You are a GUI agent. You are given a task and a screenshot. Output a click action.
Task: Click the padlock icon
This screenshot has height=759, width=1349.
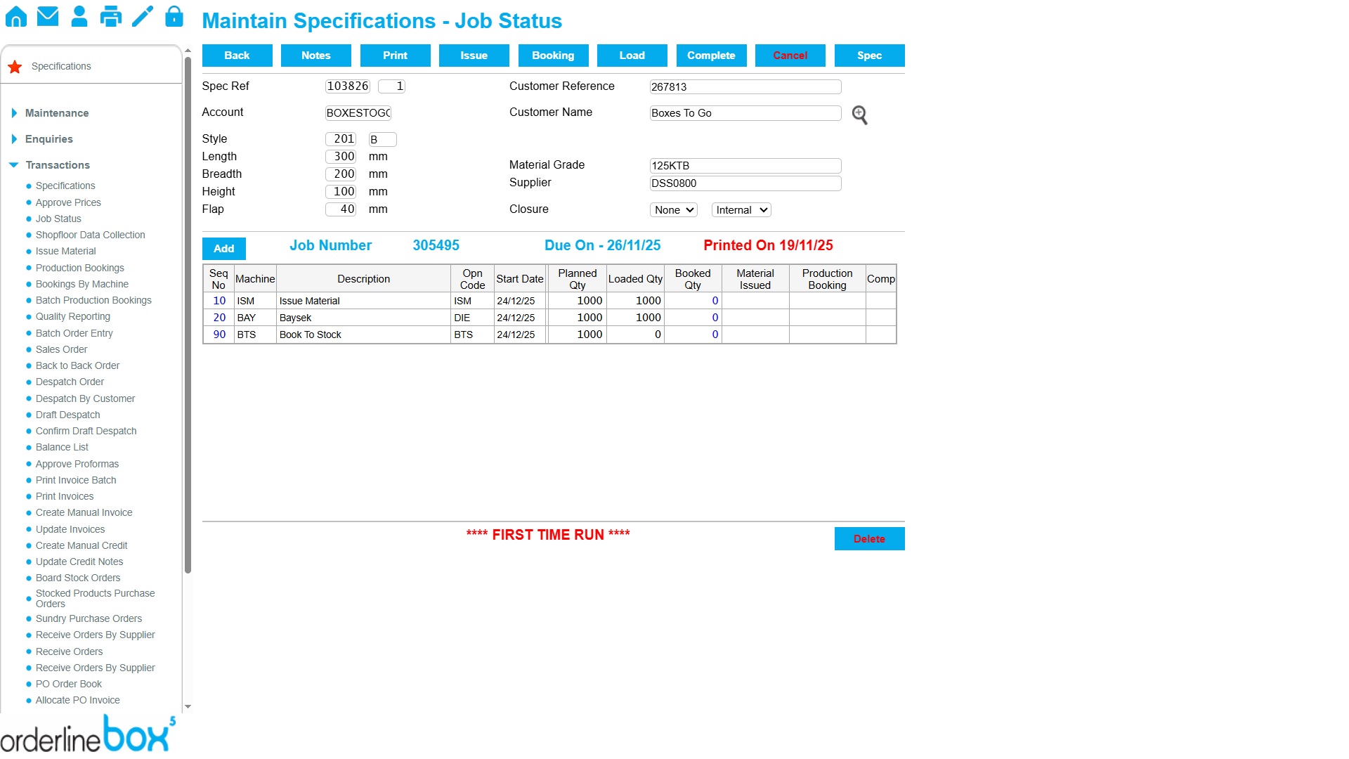(174, 16)
